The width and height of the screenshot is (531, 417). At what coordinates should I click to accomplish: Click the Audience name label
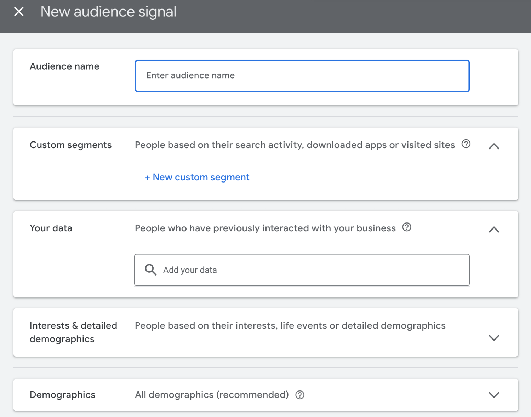(x=64, y=66)
